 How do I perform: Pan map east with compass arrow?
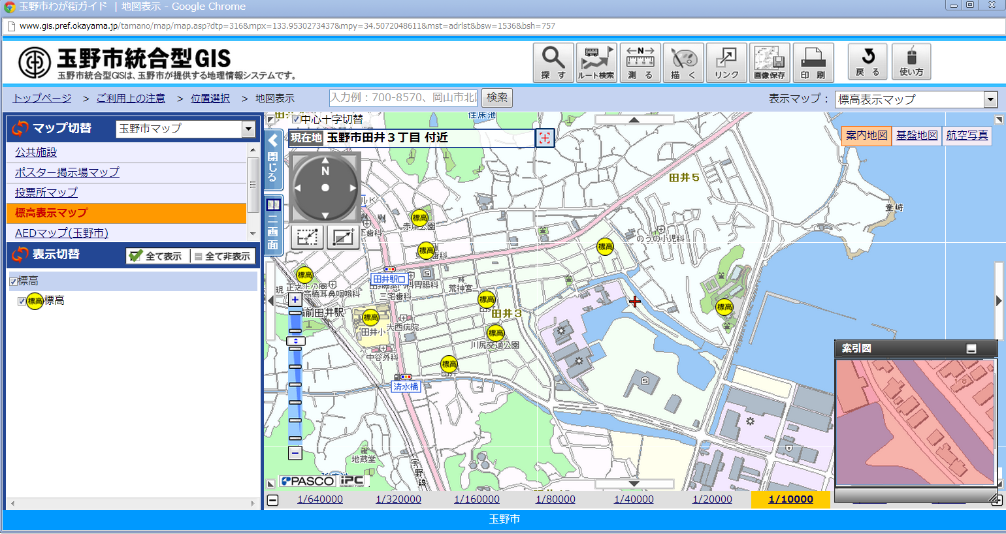(353, 188)
